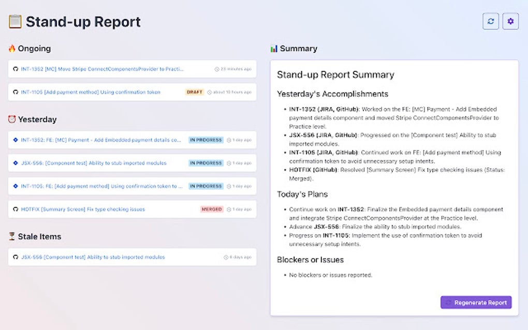Viewport: 528px width, 330px height.
Task: Click GitHub icon on the DRAFT INT-1105 item
Action: tap(16, 92)
